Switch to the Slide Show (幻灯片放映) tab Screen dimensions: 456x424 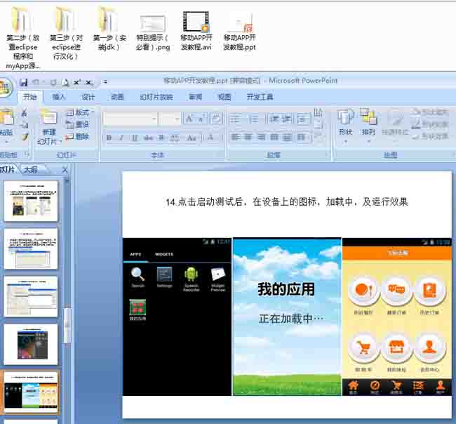[x=156, y=98]
